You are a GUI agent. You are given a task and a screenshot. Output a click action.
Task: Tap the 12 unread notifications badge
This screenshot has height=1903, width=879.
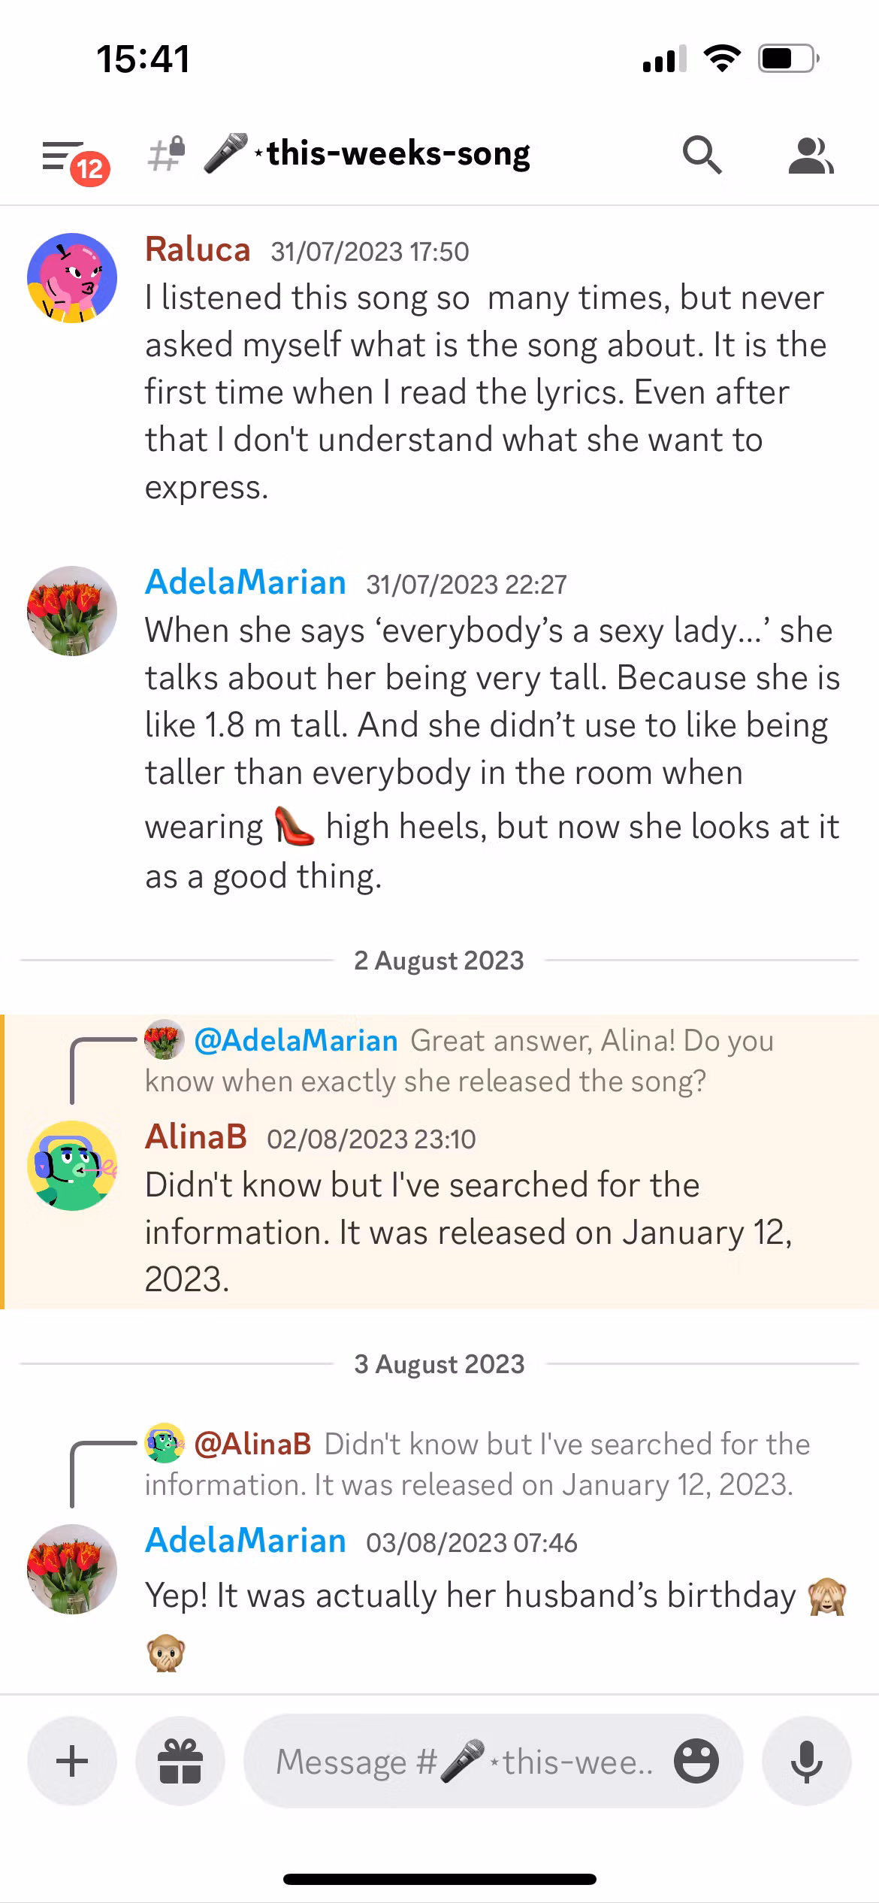90,169
